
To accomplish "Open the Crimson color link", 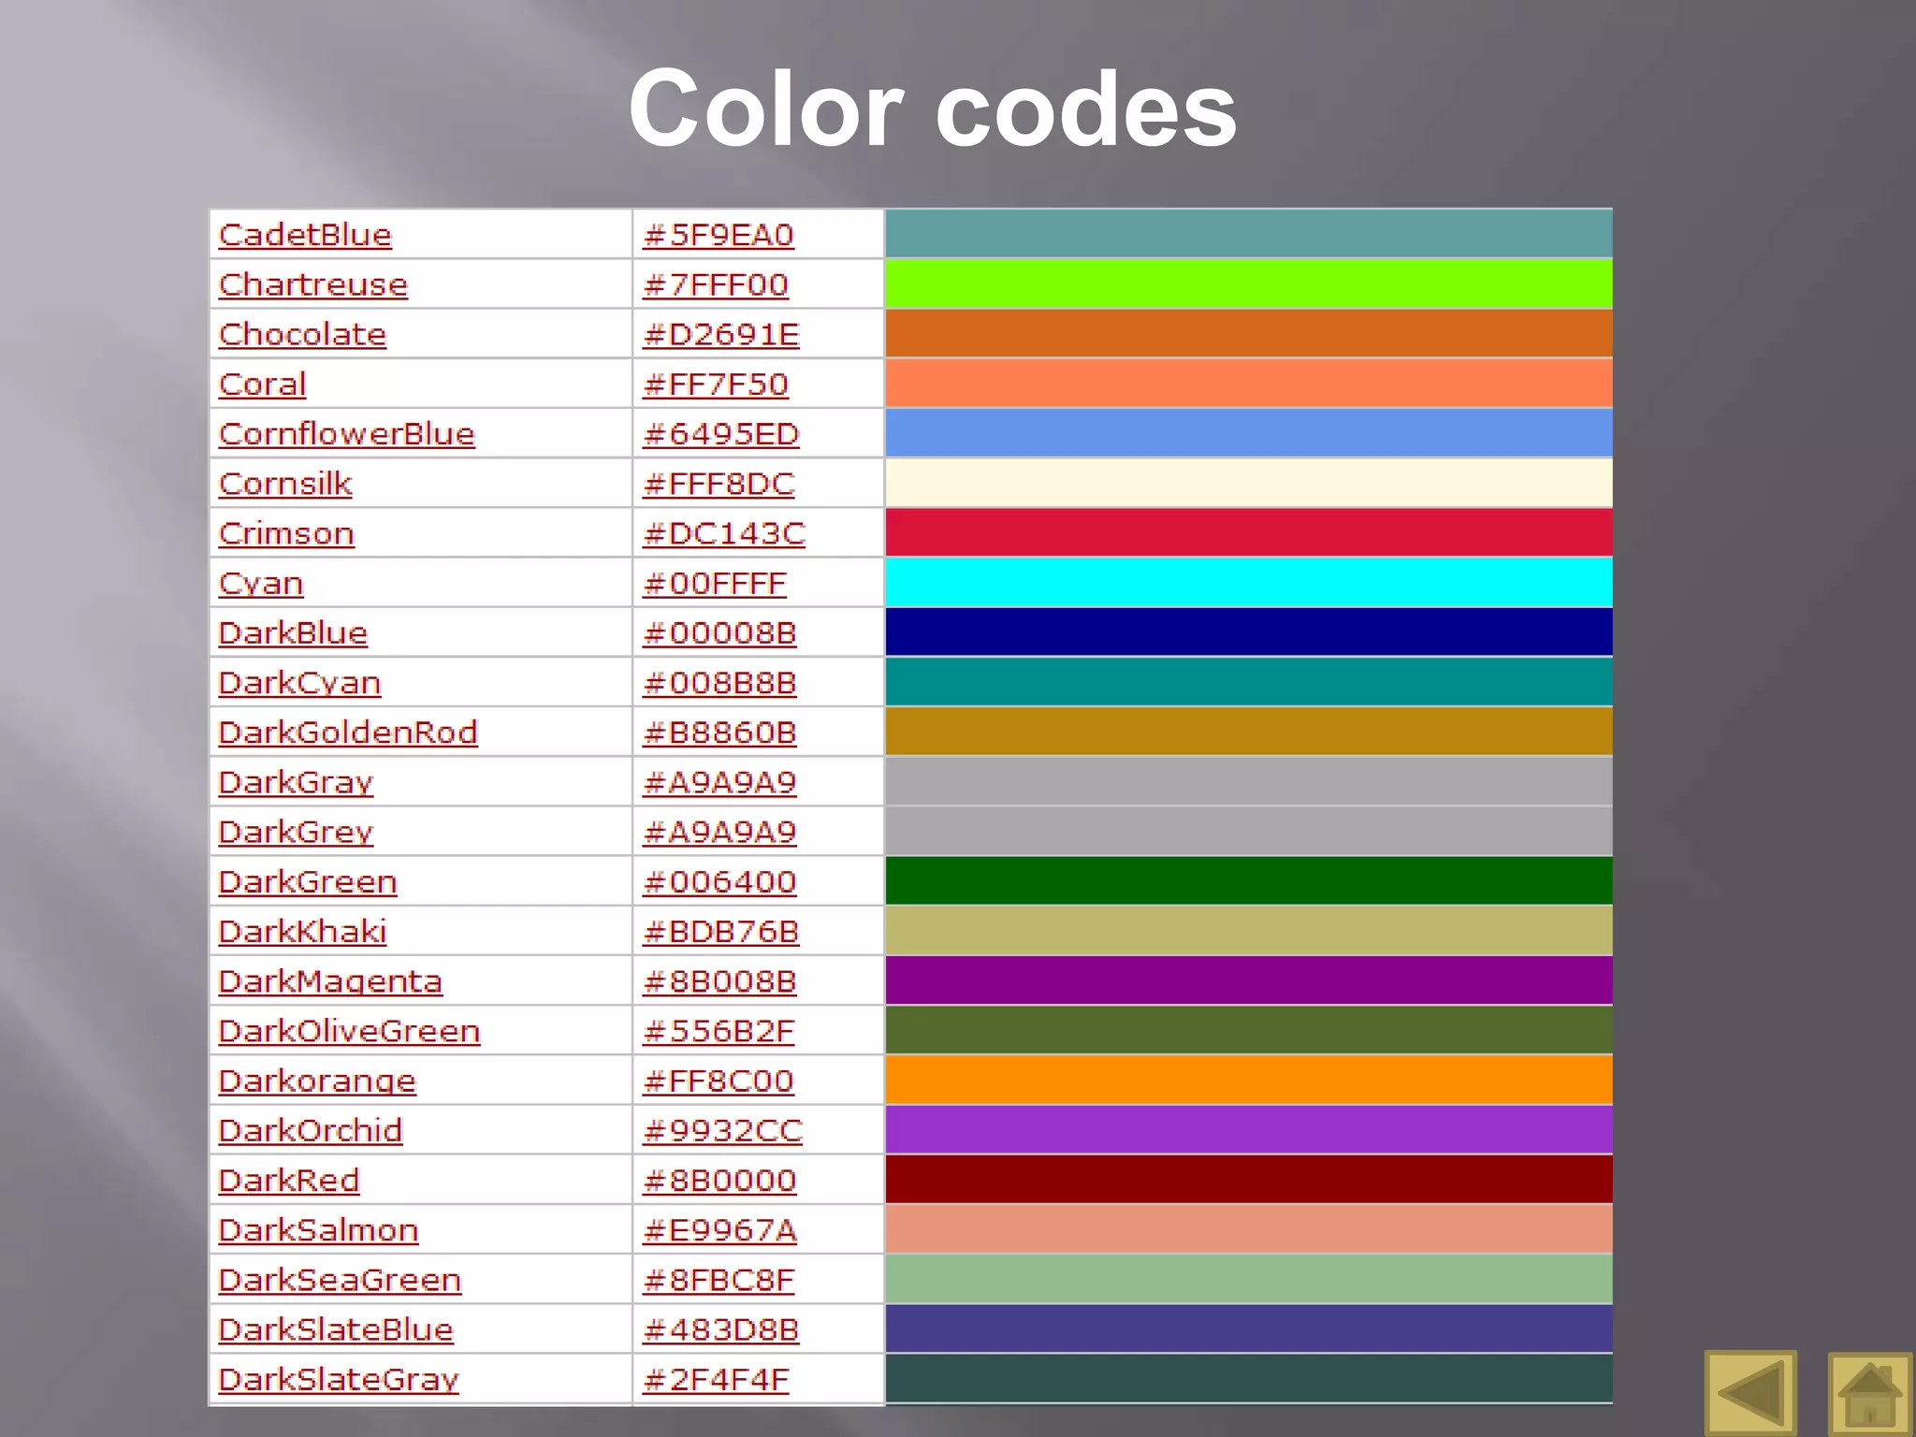I will pyautogui.click(x=286, y=533).
